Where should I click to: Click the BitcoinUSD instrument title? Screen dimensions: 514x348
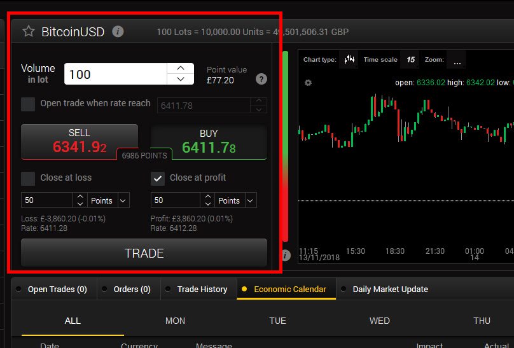[73, 32]
